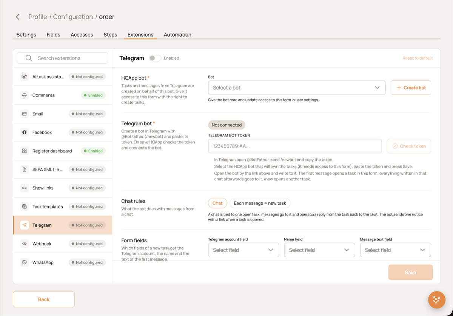Click Not configured badge on Email row
The image size is (453, 316).
(x=87, y=114)
